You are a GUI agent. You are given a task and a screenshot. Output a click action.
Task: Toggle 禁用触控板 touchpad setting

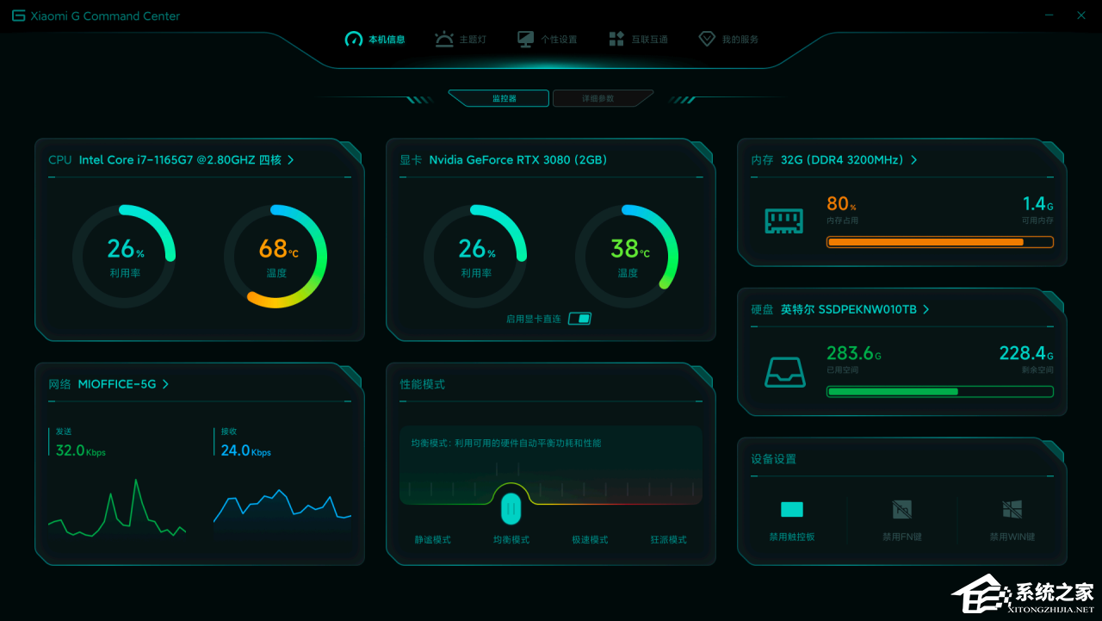point(792,519)
